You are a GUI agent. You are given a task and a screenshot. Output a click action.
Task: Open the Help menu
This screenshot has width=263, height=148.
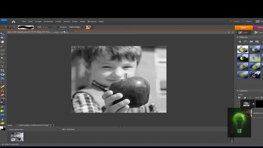coord(101,21)
